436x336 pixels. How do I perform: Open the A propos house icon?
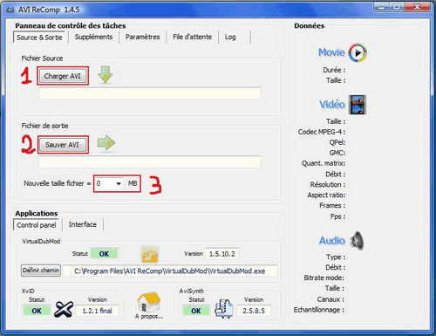click(149, 302)
